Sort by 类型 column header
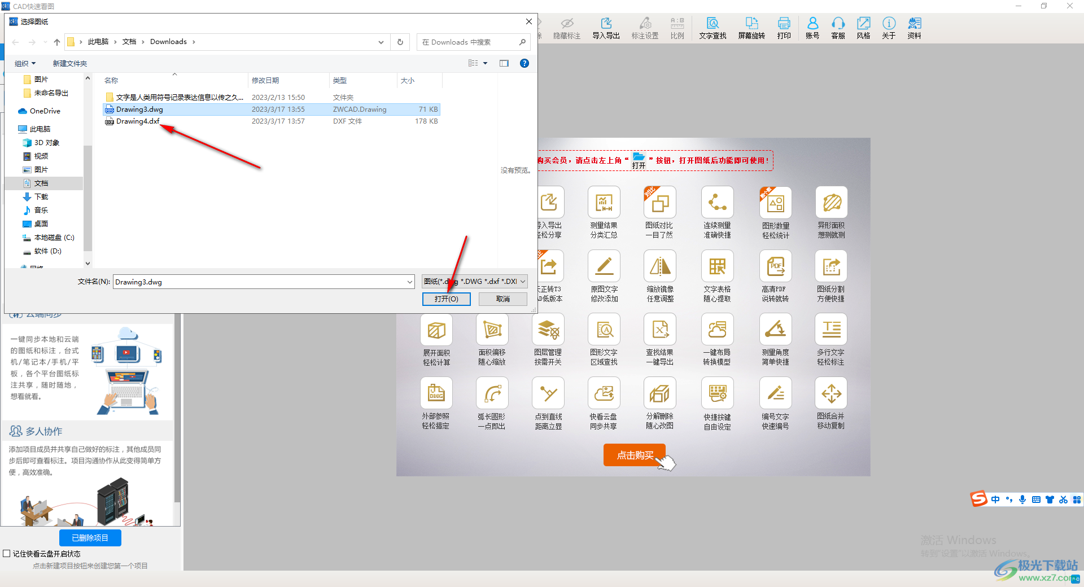This screenshot has width=1084, height=587. [364, 80]
